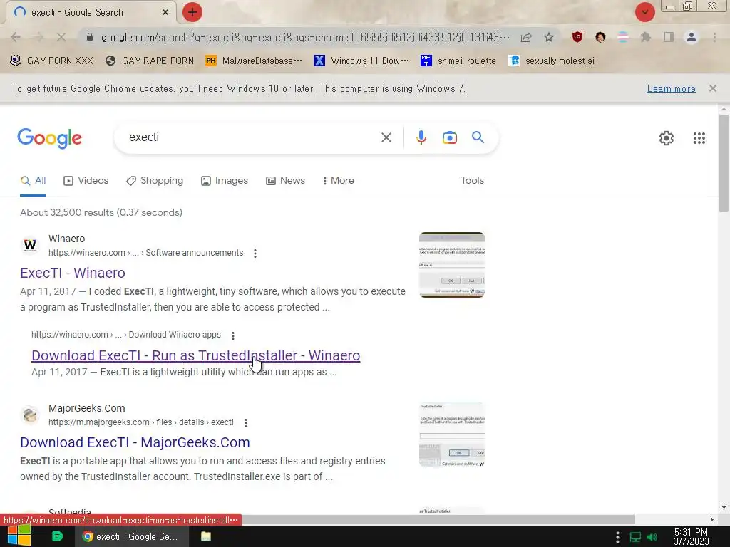Viewport: 730px width, 547px height.
Task: Focus the Chrome execti taskbar item
Action: 132,536
